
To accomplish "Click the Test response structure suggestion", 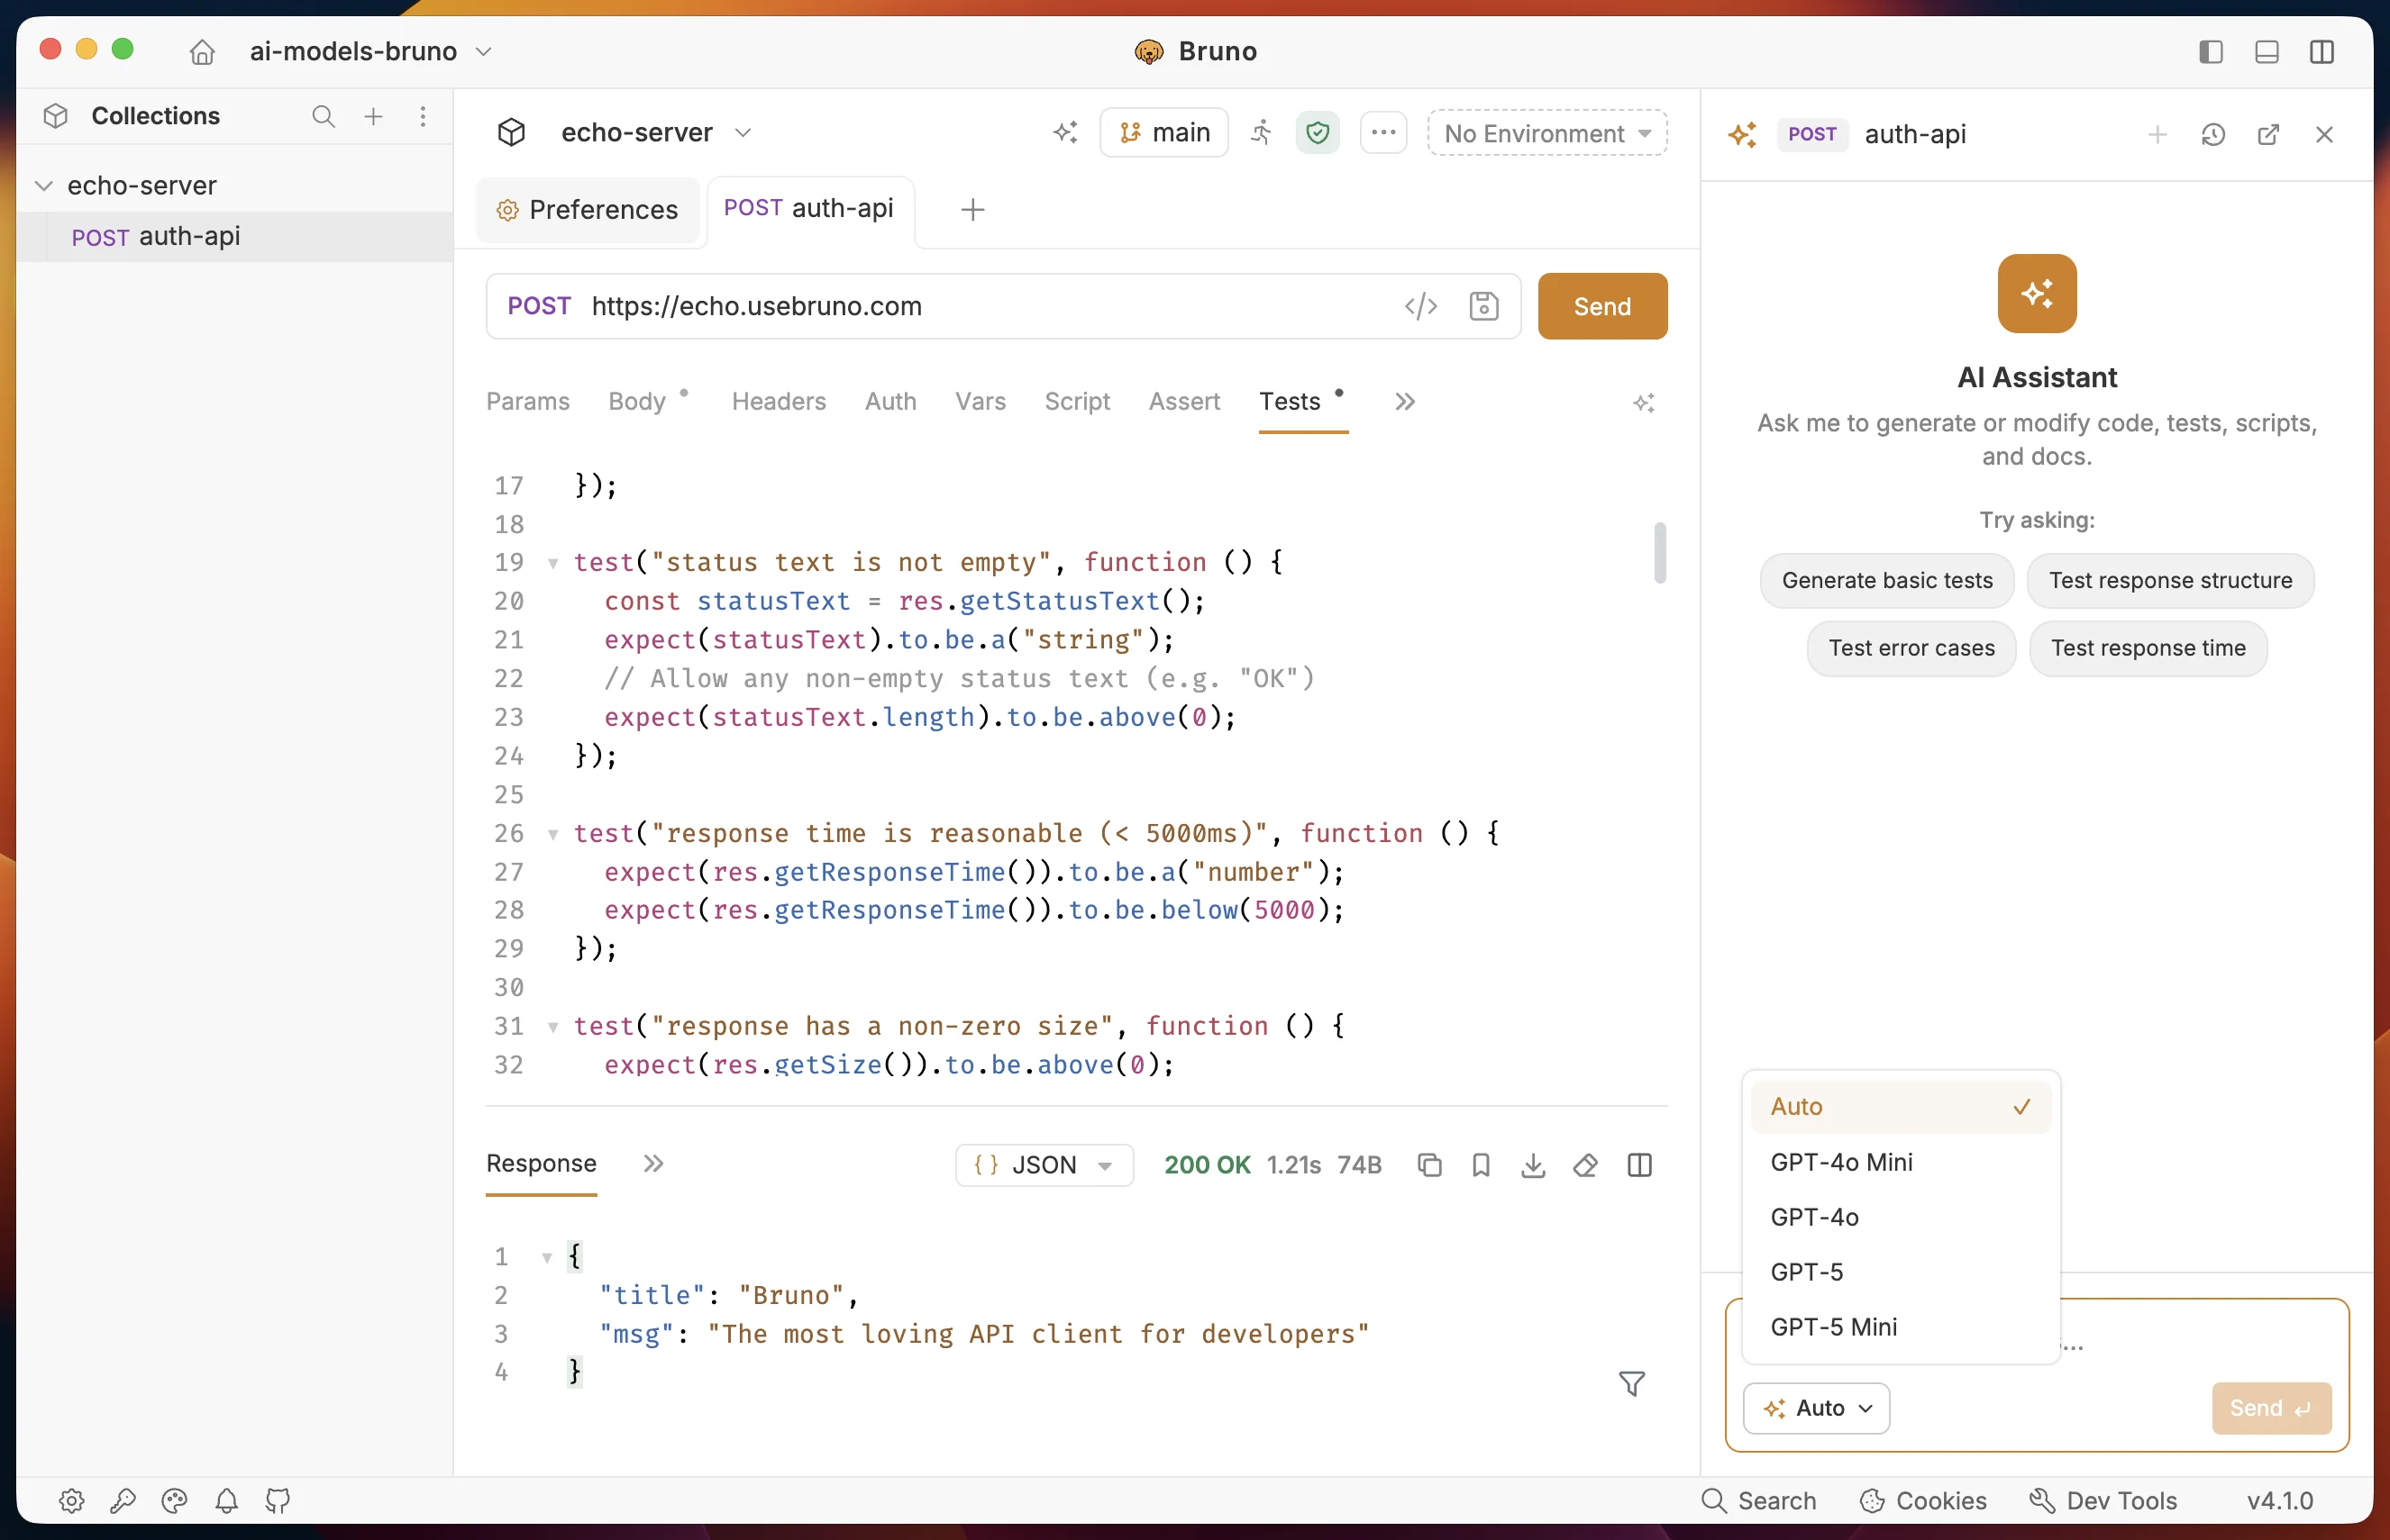I will coord(2170,580).
